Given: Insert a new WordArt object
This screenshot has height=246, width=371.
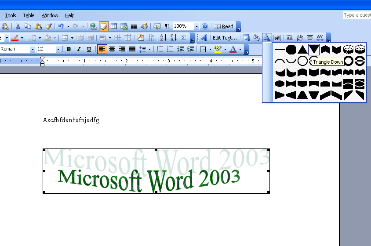Looking at the screenshot, I should coord(204,38).
